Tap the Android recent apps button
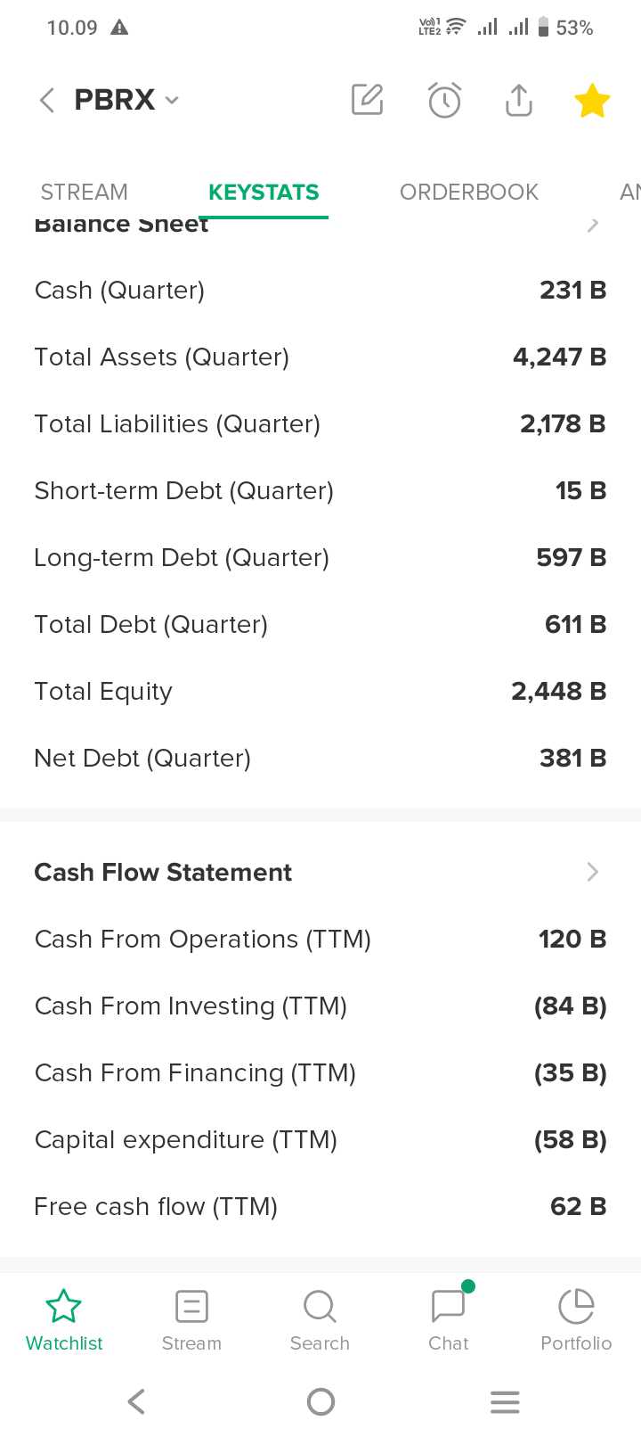 pos(505,1401)
